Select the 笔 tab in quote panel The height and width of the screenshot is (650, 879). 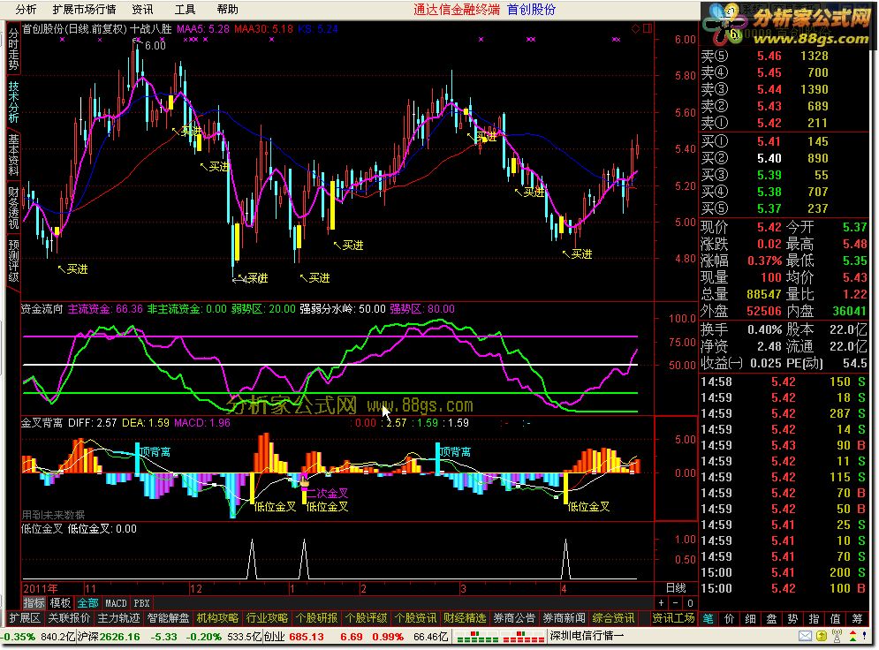pyautogui.click(x=709, y=618)
